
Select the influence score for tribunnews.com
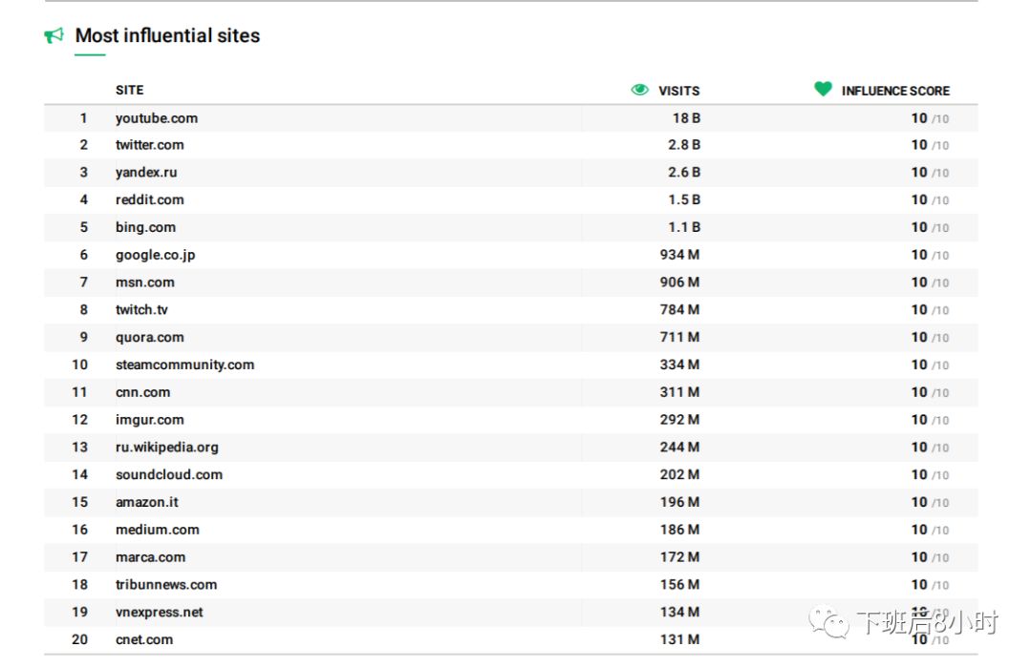[930, 585]
